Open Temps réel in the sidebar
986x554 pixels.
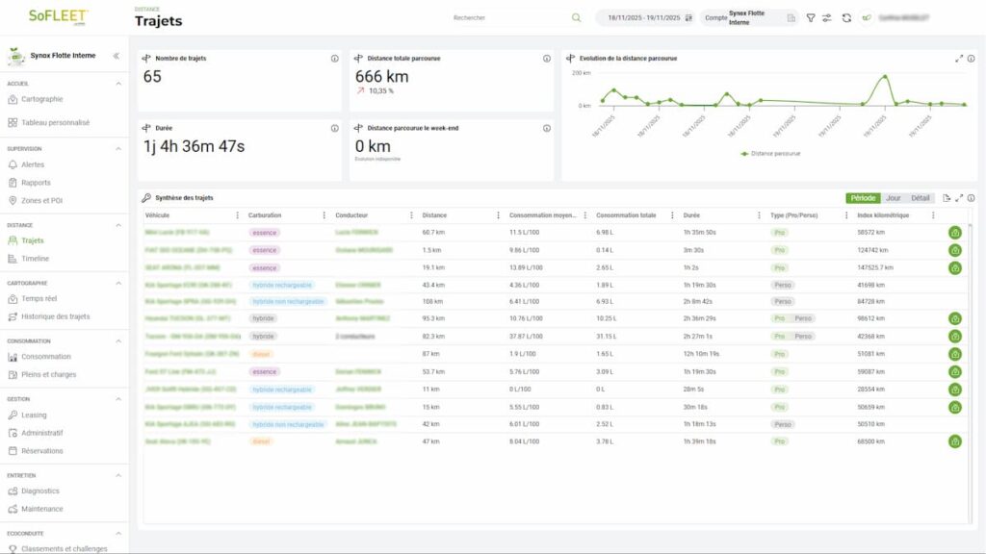[x=39, y=299]
